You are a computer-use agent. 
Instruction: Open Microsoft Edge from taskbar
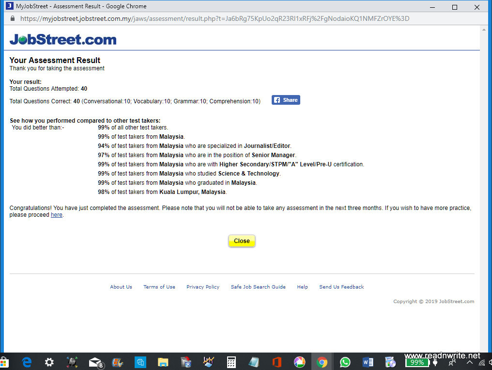pyautogui.click(x=27, y=362)
